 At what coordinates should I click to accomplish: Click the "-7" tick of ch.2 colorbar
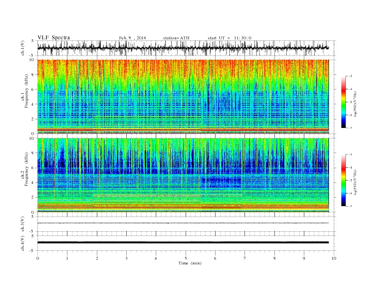tap(350, 206)
